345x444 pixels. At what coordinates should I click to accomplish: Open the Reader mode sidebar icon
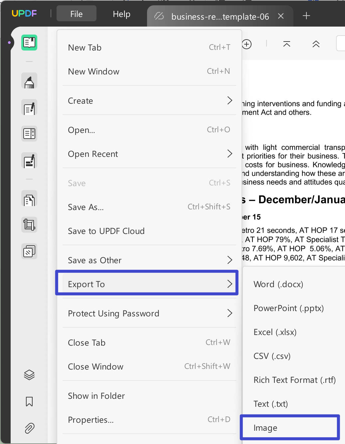click(x=29, y=43)
